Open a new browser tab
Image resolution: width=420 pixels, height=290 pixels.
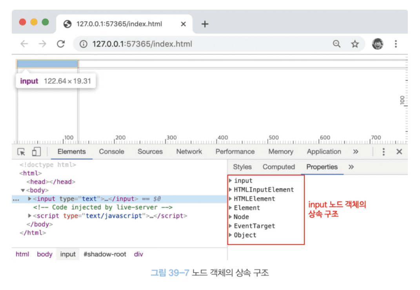[204, 24]
